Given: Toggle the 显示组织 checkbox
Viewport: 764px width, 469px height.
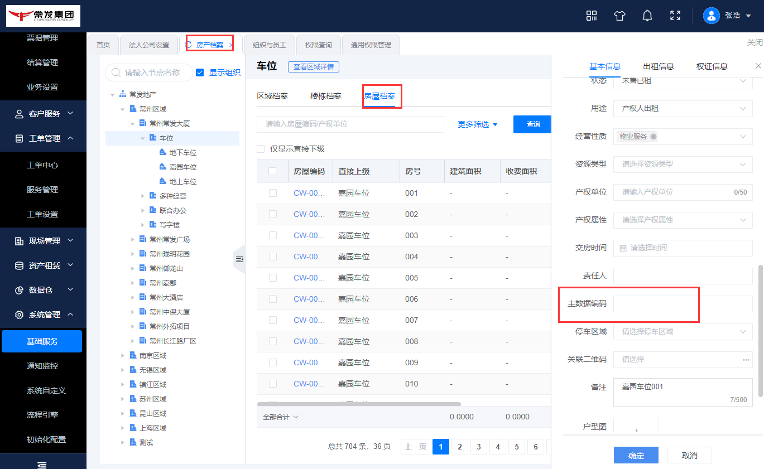Looking at the screenshot, I should click(x=200, y=72).
